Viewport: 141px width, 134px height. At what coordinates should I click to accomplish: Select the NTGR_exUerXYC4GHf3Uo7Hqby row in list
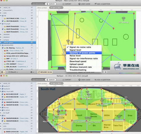[x=18, y=53]
